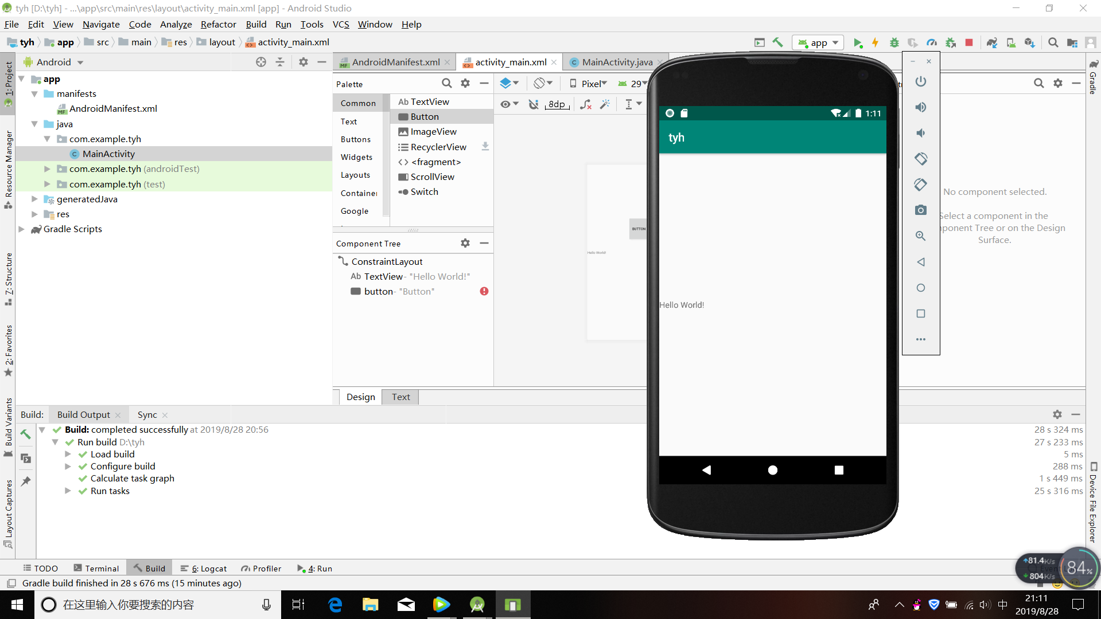Screen dimensions: 1101x619
Task: Switch to the Text editor mode tab
Action: click(400, 397)
